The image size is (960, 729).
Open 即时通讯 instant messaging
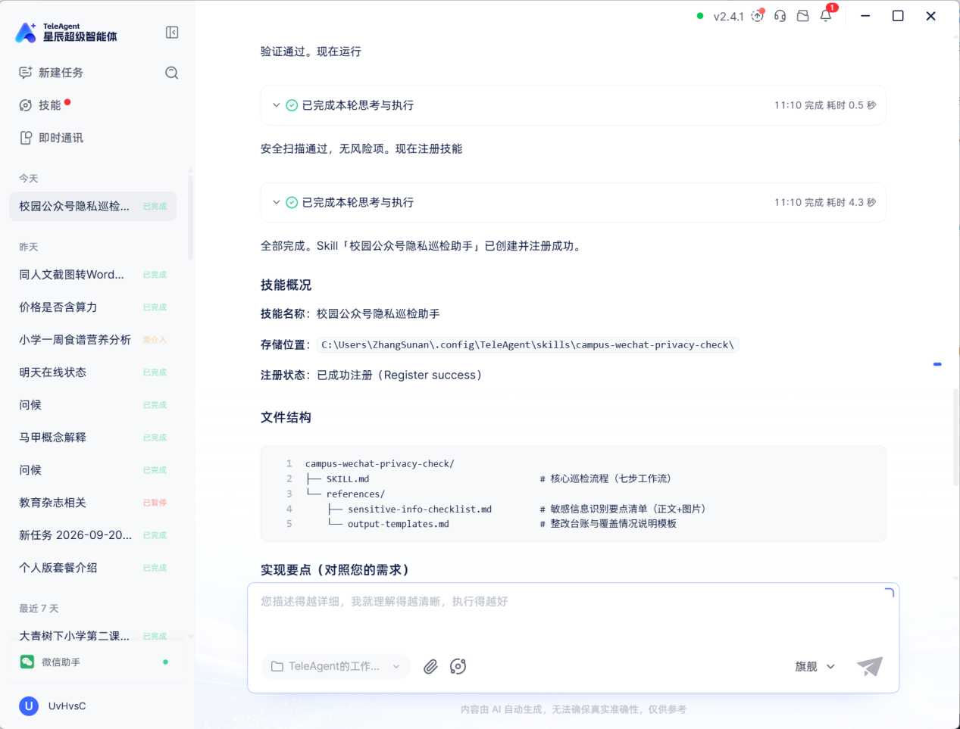tap(52, 138)
